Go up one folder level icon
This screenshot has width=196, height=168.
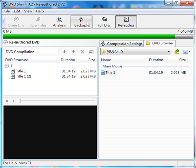click(177, 51)
